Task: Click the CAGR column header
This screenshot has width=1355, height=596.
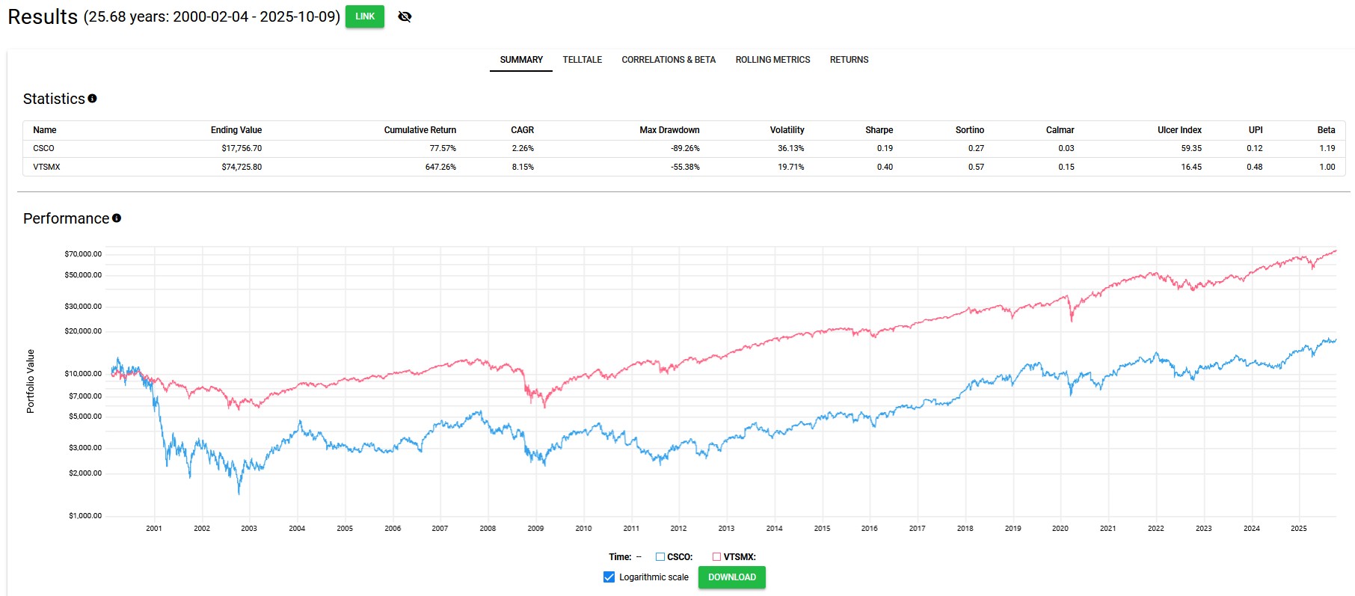Action: click(523, 130)
